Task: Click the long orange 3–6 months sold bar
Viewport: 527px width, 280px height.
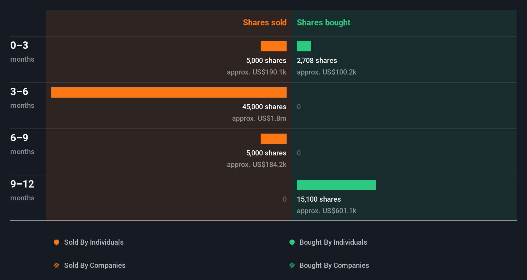Action: click(x=169, y=92)
